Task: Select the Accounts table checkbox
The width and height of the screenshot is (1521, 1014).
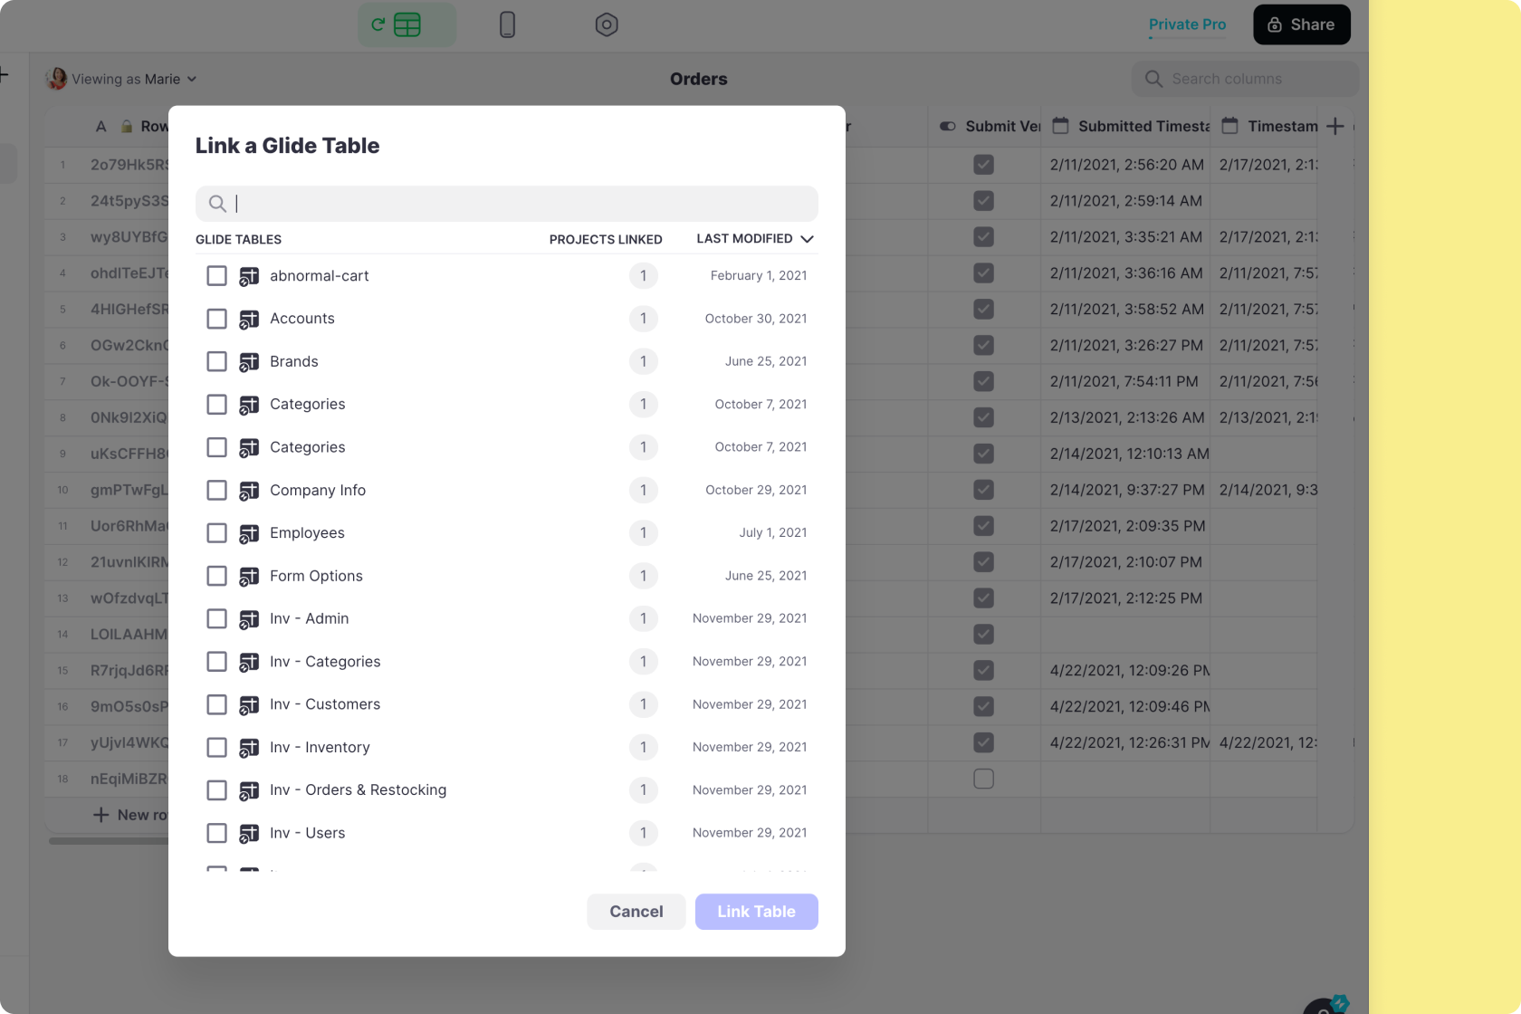Action: point(216,319)
